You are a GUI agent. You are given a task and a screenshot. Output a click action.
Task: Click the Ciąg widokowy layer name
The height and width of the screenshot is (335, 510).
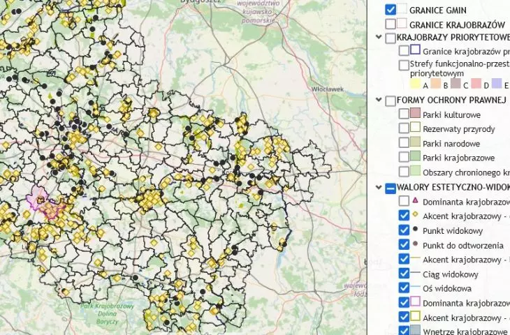click(x=451, y=275)
